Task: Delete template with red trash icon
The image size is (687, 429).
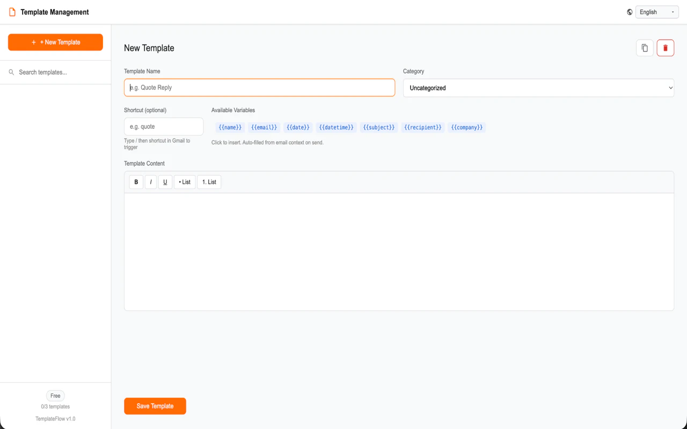Action: 666,48
